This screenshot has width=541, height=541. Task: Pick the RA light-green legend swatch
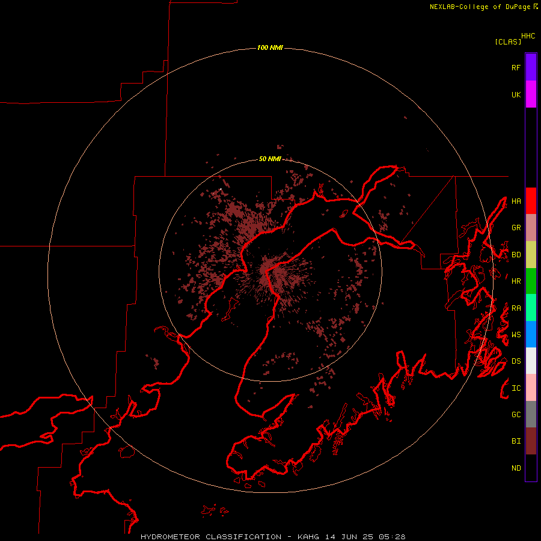coord(531,308)
